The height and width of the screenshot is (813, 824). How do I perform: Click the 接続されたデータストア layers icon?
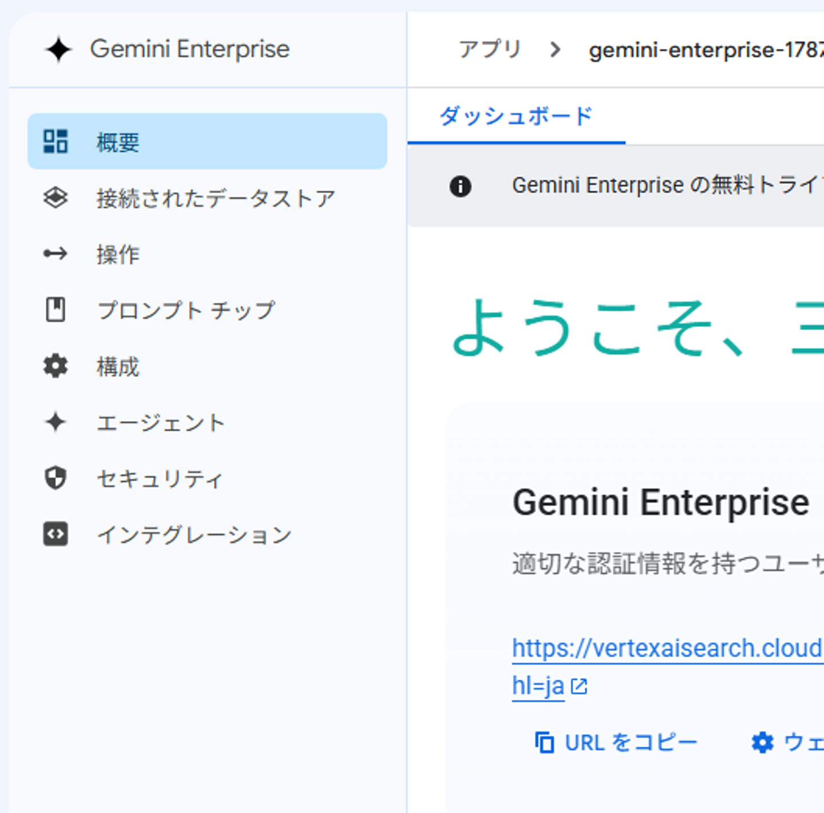(x=56, y=198)
